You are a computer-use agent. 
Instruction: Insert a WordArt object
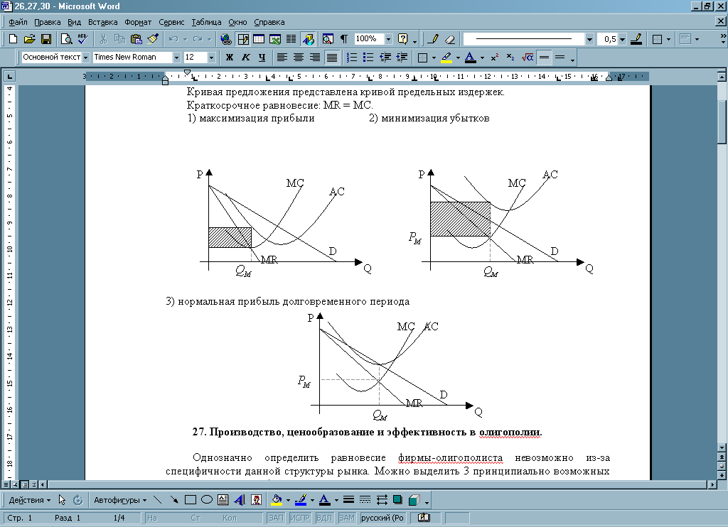coord(240,499)
